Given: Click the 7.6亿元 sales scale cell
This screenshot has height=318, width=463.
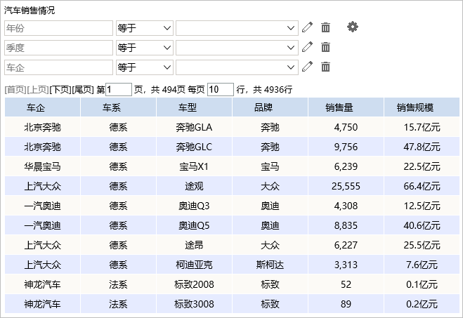Looking at the screenshot, I should coord(422,265).
